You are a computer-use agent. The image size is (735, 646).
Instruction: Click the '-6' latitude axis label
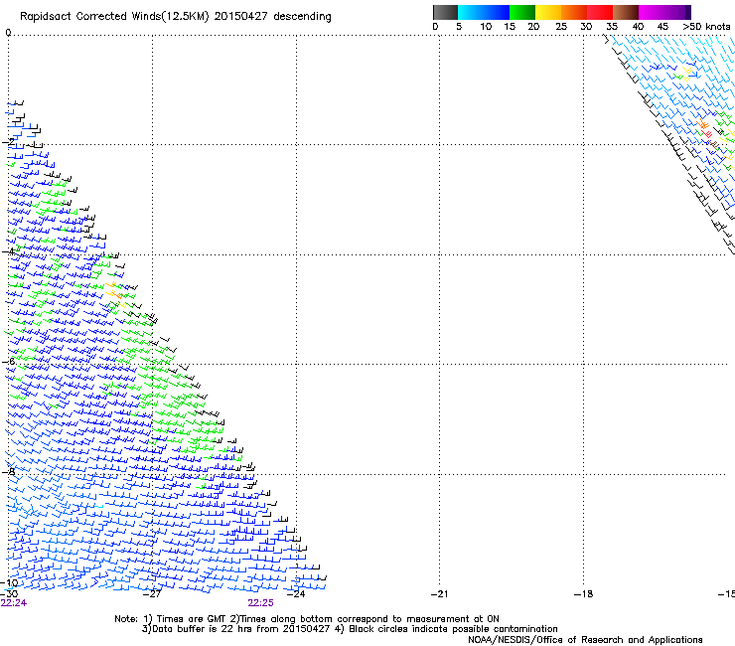point(8,362)
